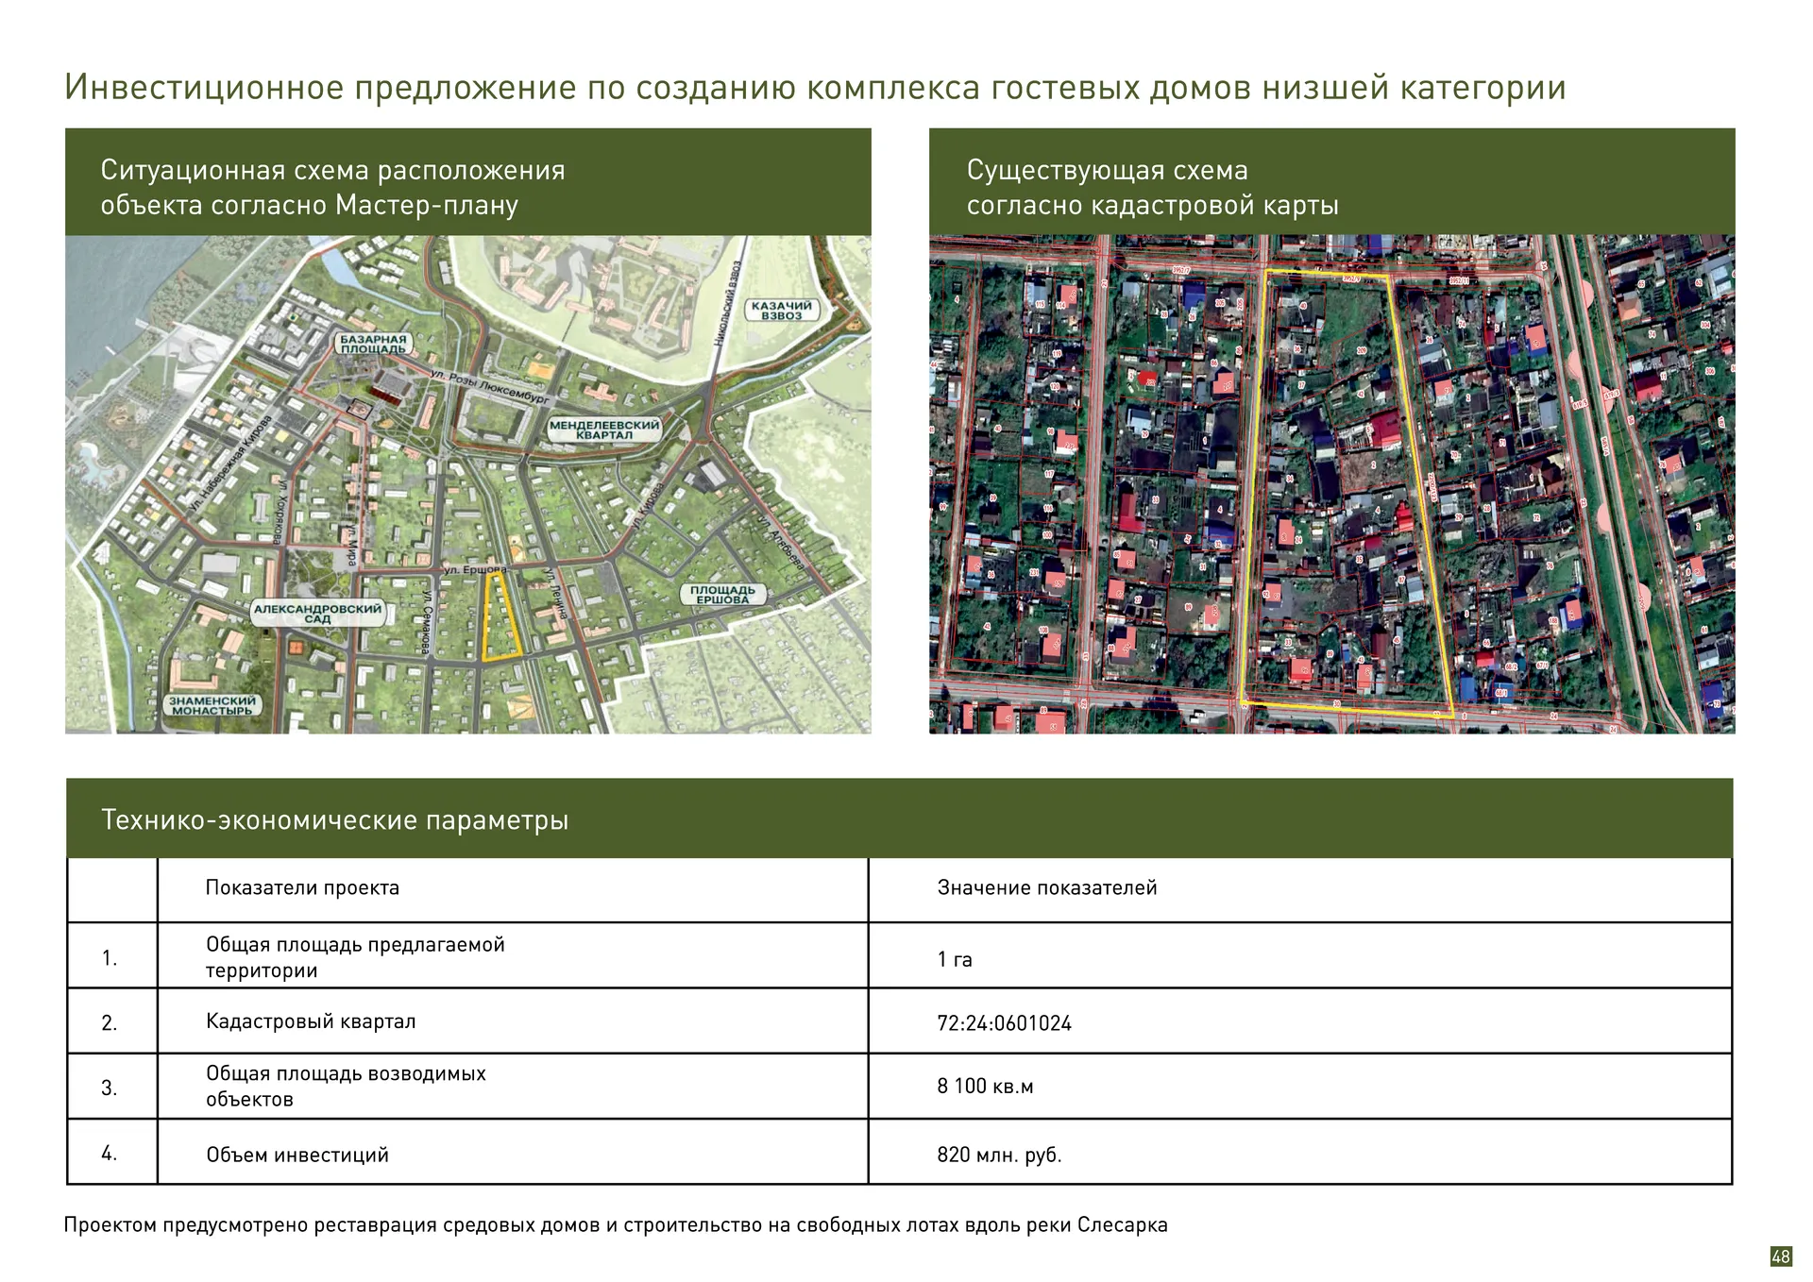Image resolution: width=1813 pixels, height=1282 pixels.
Task: Click the '72:24:0601024' cadastral number
Action: 1004,1023
